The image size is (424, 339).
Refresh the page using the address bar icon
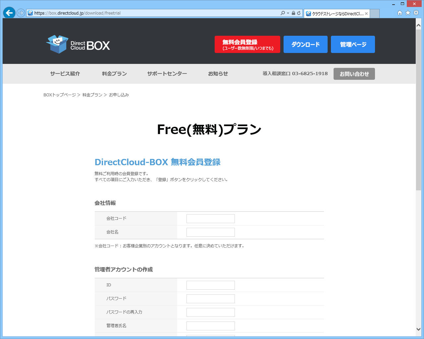coord(299,13)
